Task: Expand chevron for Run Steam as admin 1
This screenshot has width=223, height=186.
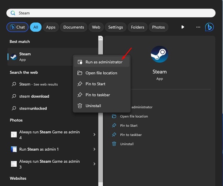Action: click(94, 149)
